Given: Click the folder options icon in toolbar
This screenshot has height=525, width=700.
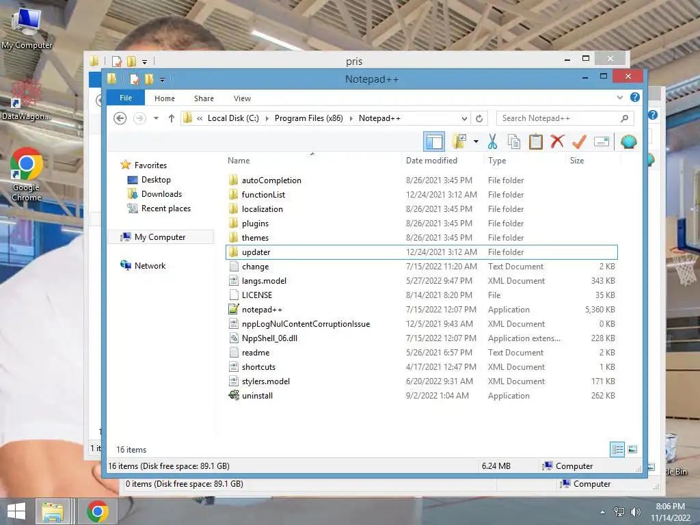Looking at the screenshot, I should 459,142.
